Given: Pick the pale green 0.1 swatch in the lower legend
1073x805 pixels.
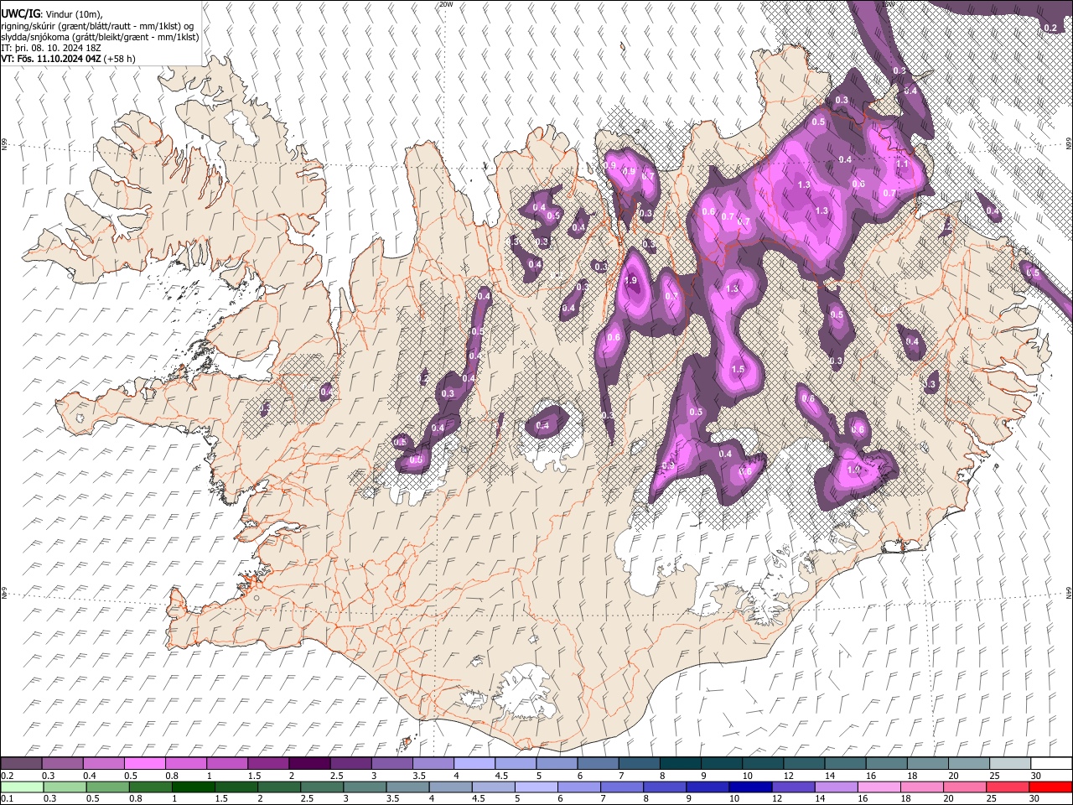Looking at the screenshot, I should click(x=22, y=787).
